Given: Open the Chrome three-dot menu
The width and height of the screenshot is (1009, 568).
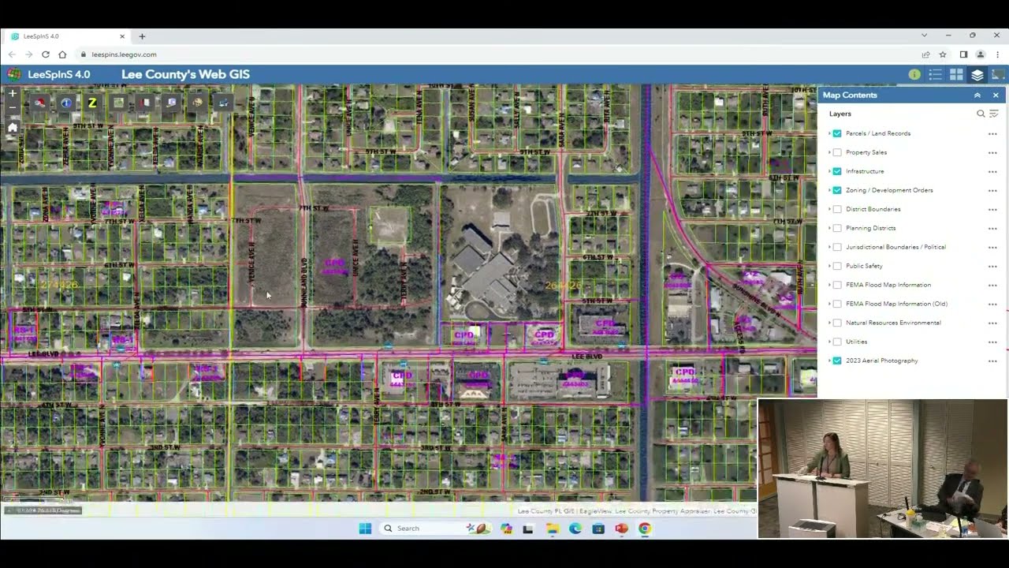Looking at the screenshot, I should point(997,54).
